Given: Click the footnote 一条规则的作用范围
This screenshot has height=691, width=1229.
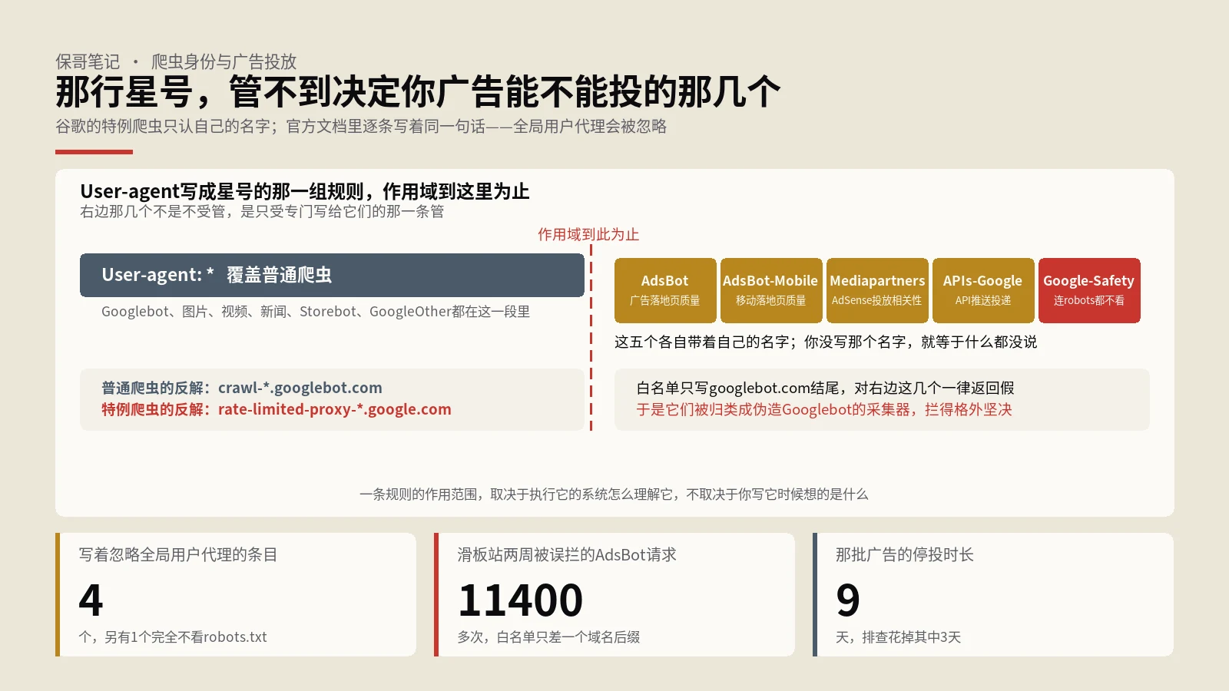Looking at the screenshot, I should coord(614,494).
